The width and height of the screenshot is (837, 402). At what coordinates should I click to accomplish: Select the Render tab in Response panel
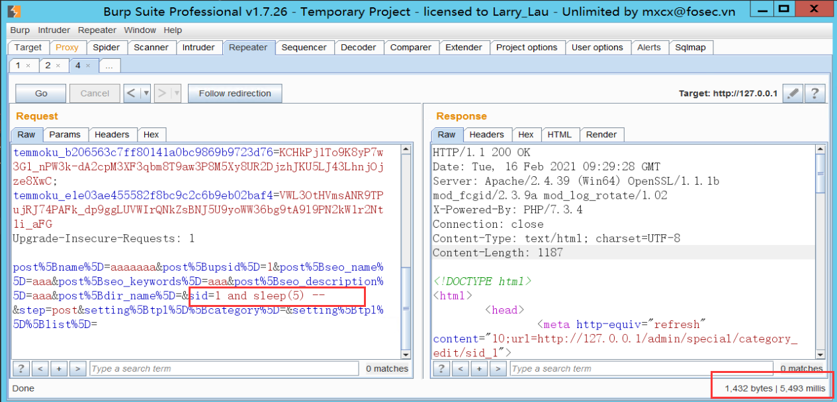pyautogui.click(x=601, y=135)
